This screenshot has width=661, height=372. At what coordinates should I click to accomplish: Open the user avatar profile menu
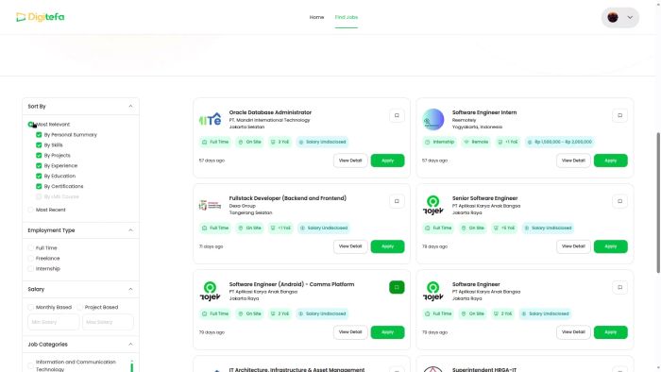[x=620, y=17]
